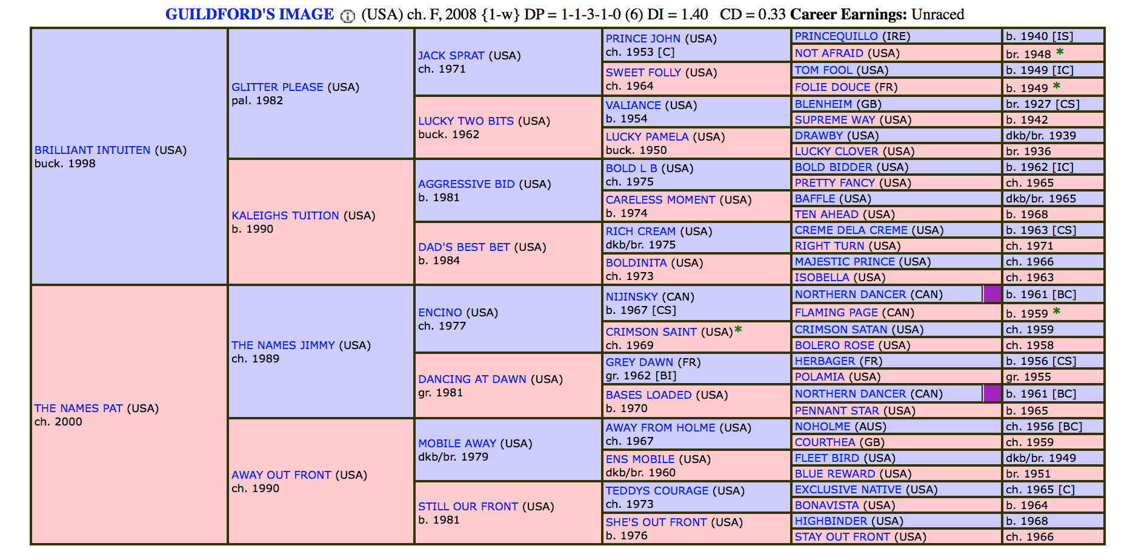Click purple swatch beside Bases Loaded's sire Northern Dancer
The height and width of the screenshot is (560, 1127).
(992, 394)
